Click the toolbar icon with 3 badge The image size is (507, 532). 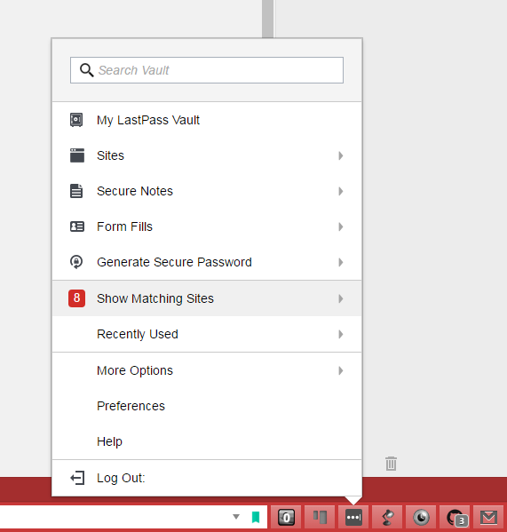pyautogui.click(x=455, y=518)
